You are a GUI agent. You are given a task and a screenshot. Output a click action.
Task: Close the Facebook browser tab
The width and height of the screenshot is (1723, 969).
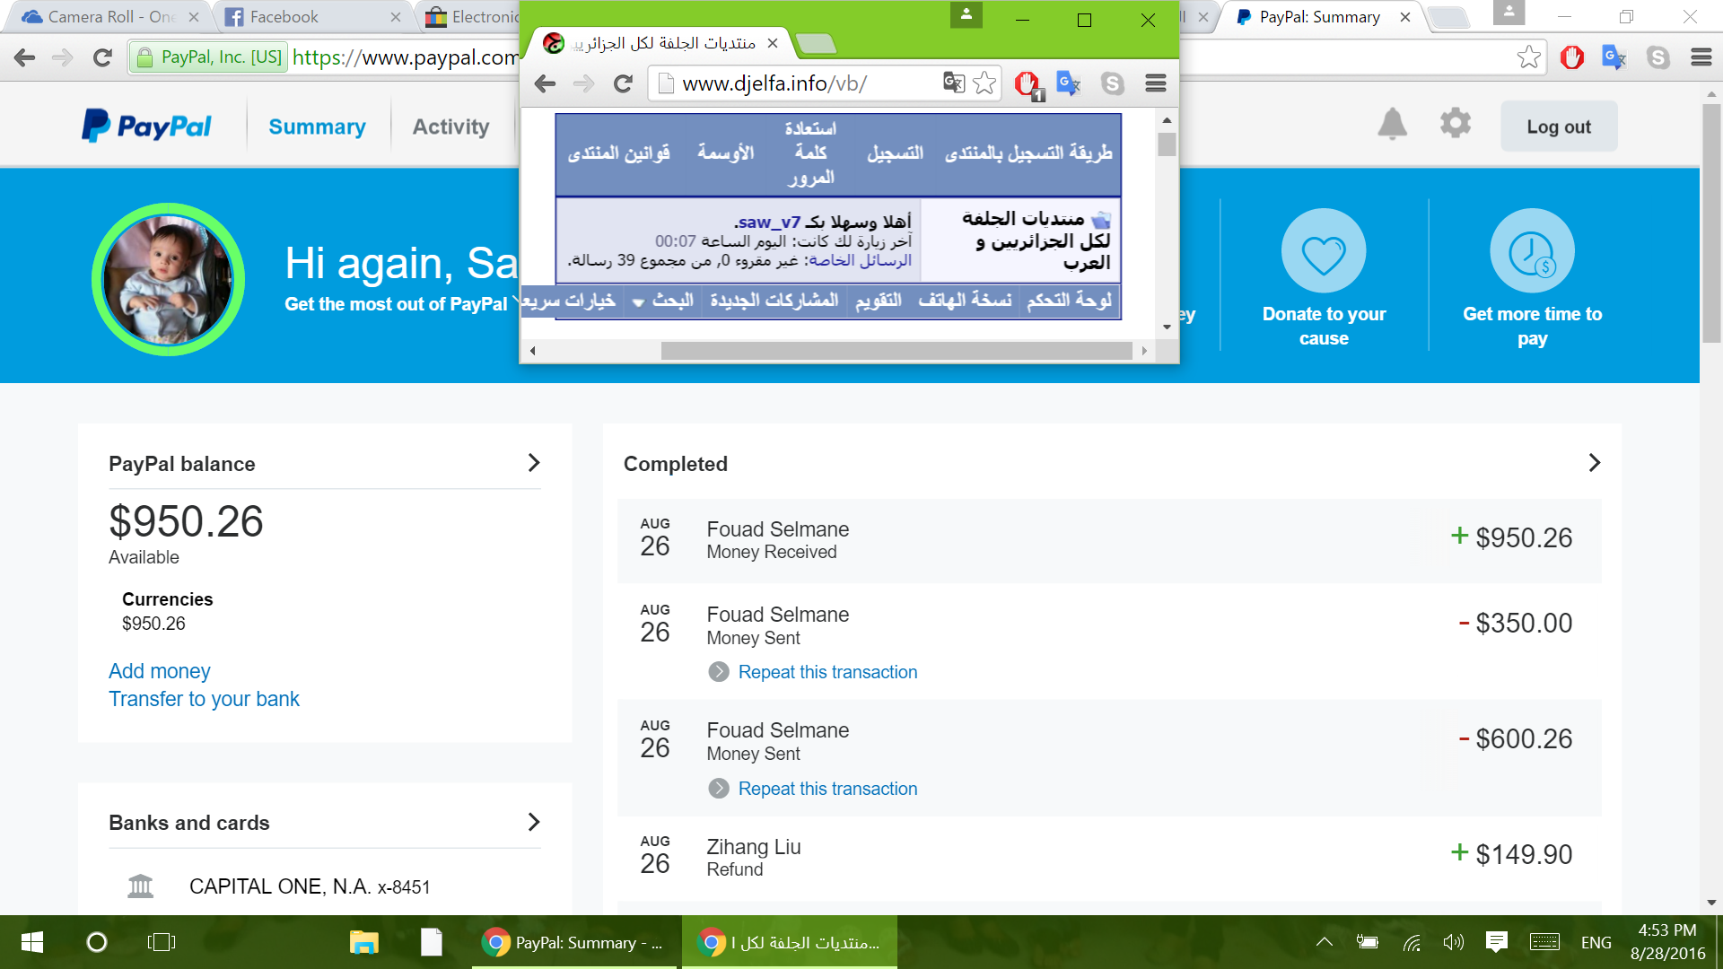click(396, 17)
